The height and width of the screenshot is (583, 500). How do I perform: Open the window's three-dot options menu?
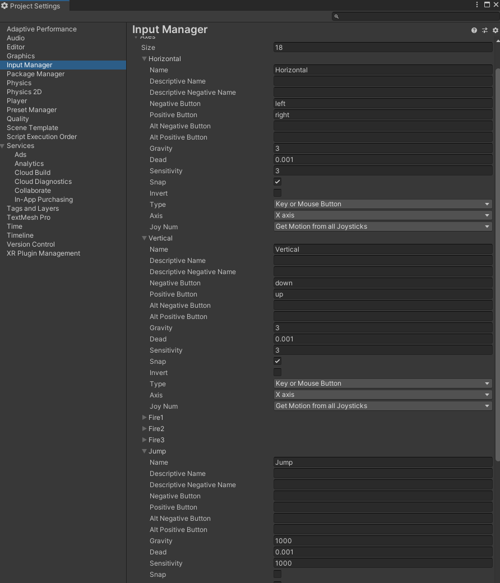point(478,4)
